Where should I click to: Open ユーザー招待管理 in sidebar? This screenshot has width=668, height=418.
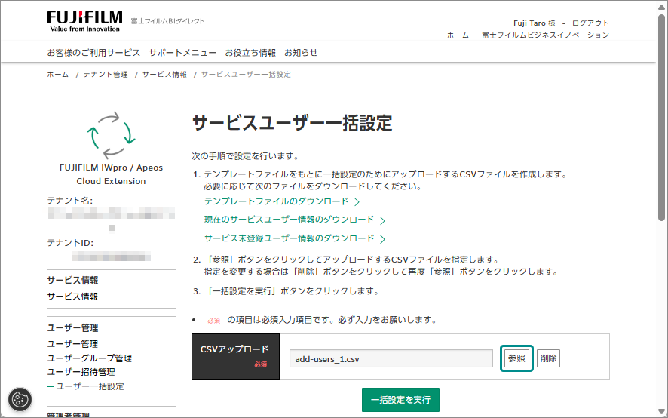(81, 372)
